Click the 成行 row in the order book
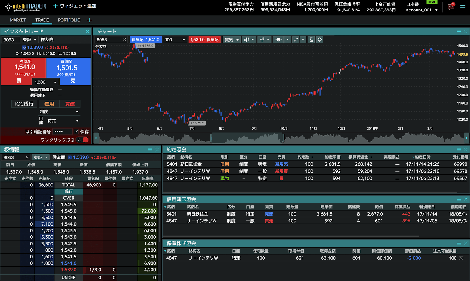The height and width of the screenshot is (281, 470). point(68,191)
